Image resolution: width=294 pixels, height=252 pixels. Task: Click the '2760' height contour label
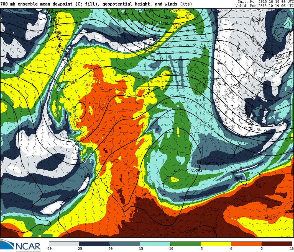189,15
